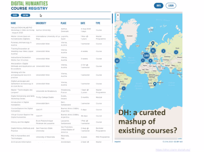Sort by the University column header

[41, 23]
